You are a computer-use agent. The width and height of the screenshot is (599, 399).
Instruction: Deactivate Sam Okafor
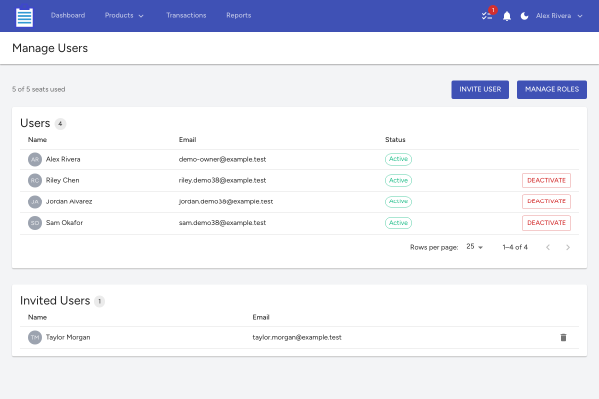(x=546, y=223)
